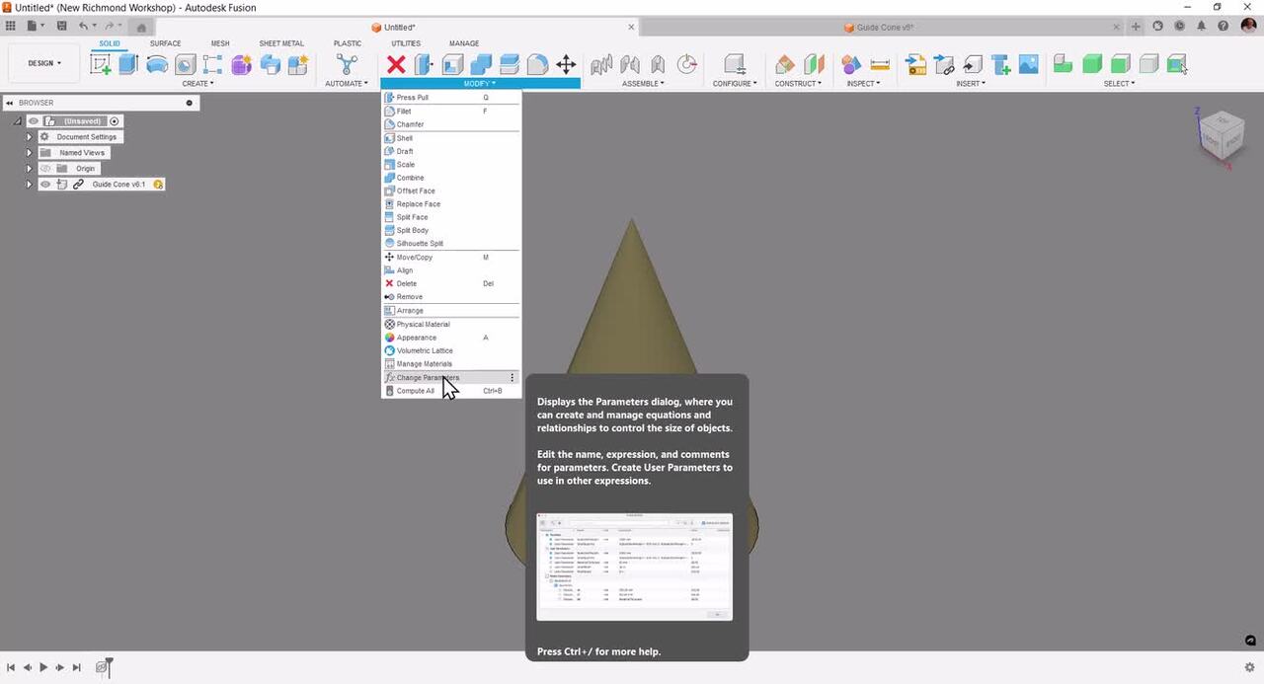Click the Automate tool icon
This screenshot has height=684, width=1264.
(347, 65)
